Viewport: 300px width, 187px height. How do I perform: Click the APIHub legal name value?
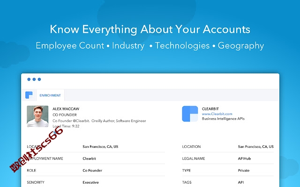[244, 158]
